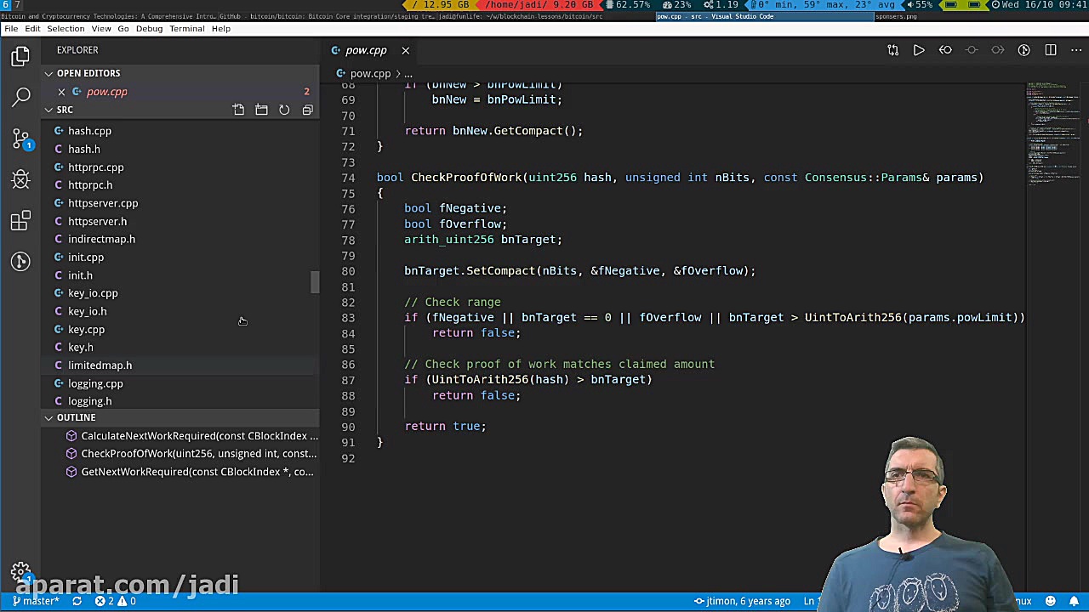Click the Open Changes compare icon
The width and height of the screenshot is (1089, 612).
point(892,50)
